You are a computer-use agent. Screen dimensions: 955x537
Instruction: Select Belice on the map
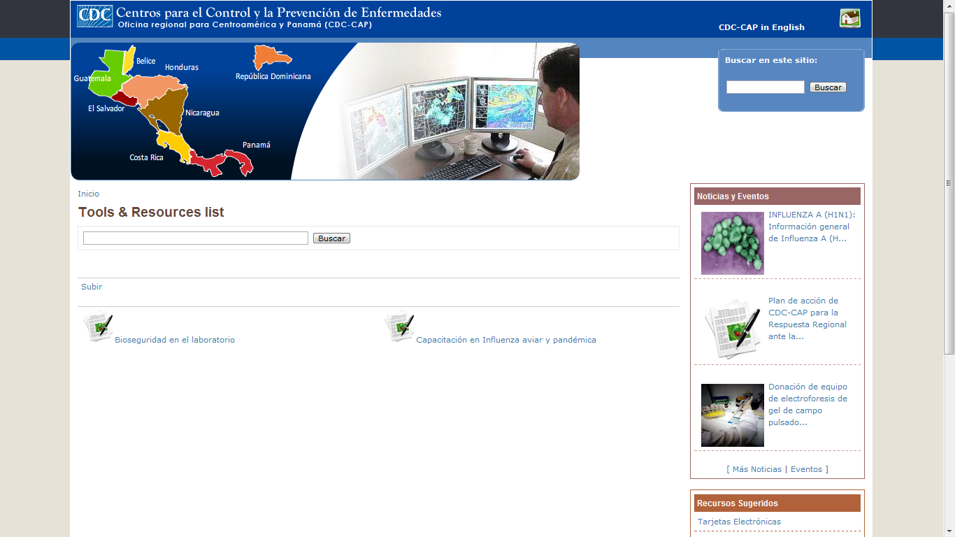(x=129, y=62)
